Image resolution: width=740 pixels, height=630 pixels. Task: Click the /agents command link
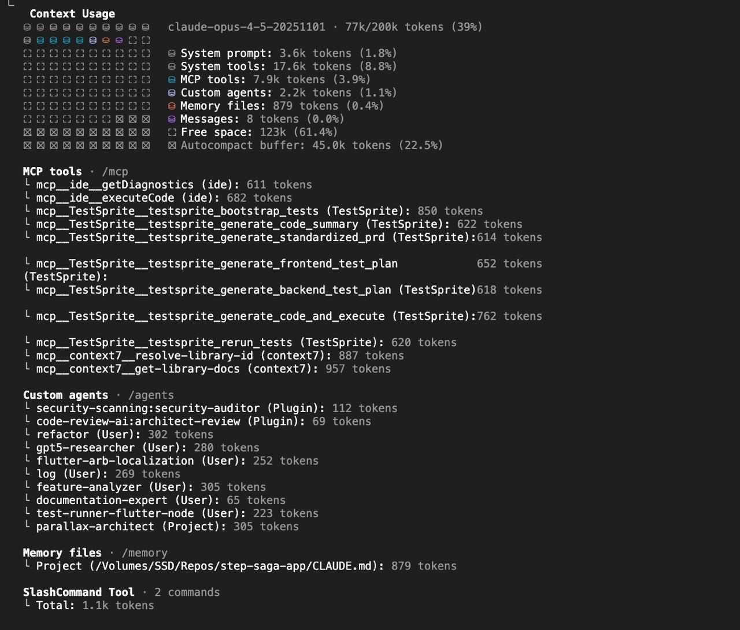[151, 395]
